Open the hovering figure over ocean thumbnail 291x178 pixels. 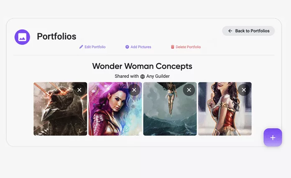click(170, 109)
